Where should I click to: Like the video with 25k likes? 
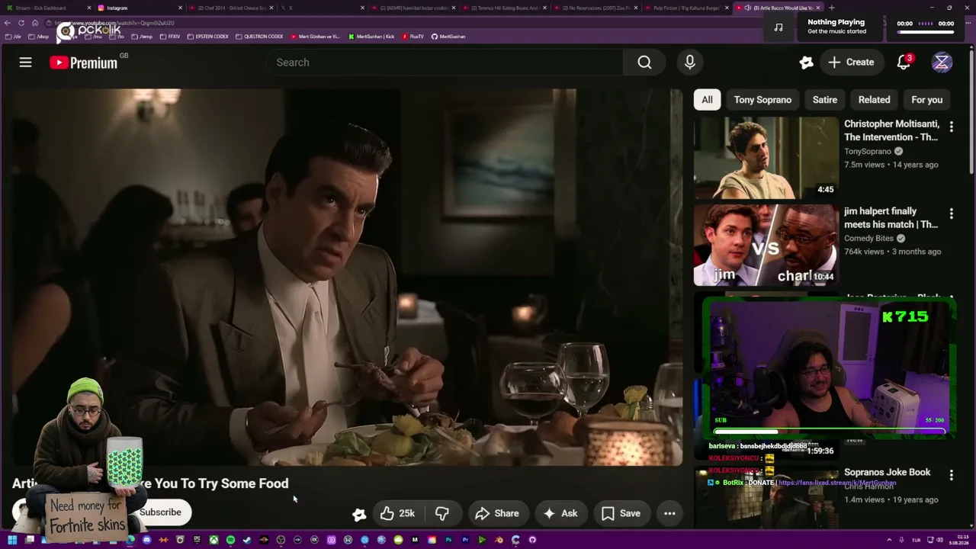[x=398, y=514]
